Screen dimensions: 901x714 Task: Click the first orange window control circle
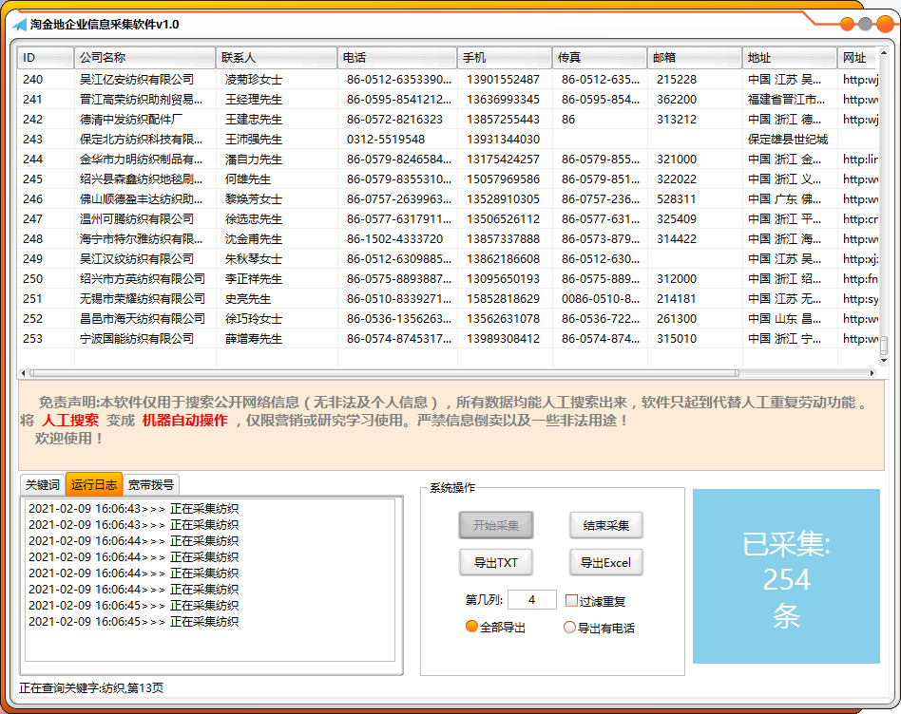point(847,24)
